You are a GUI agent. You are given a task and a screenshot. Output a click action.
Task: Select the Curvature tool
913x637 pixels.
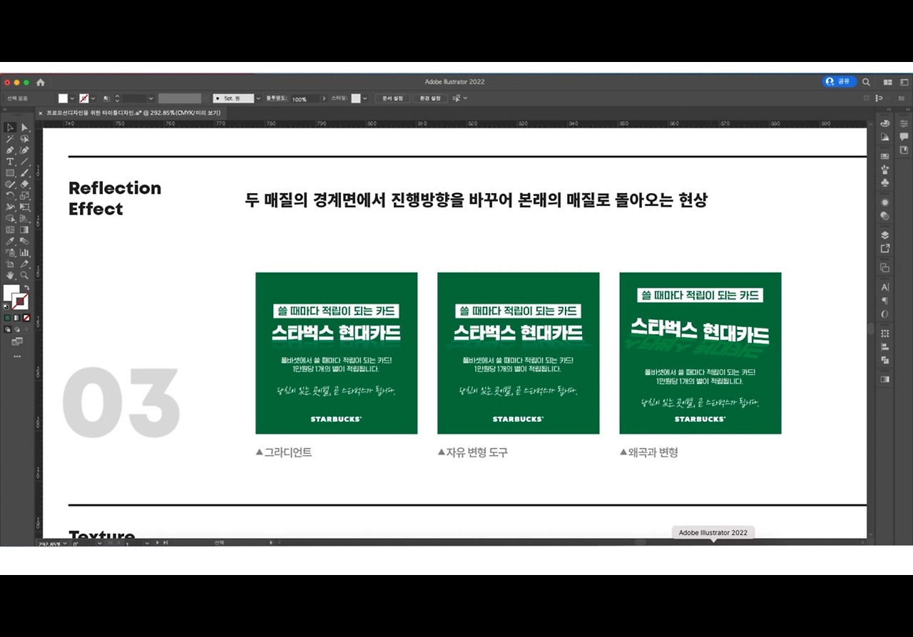tap(24, 150)
